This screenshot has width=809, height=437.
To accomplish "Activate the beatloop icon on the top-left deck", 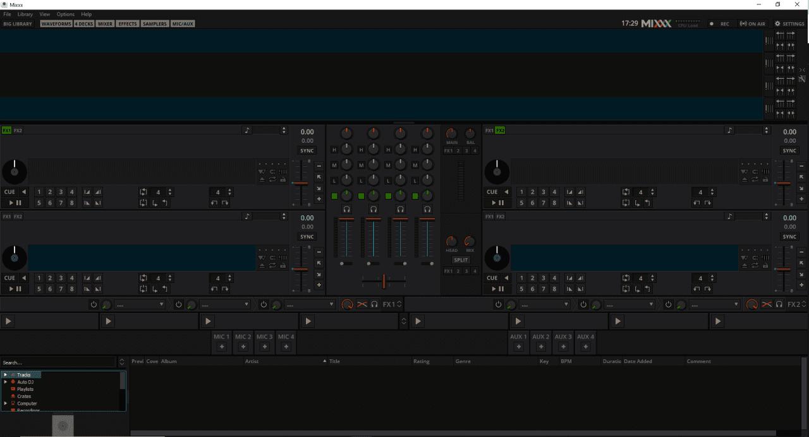I will (x=144, y=192).
